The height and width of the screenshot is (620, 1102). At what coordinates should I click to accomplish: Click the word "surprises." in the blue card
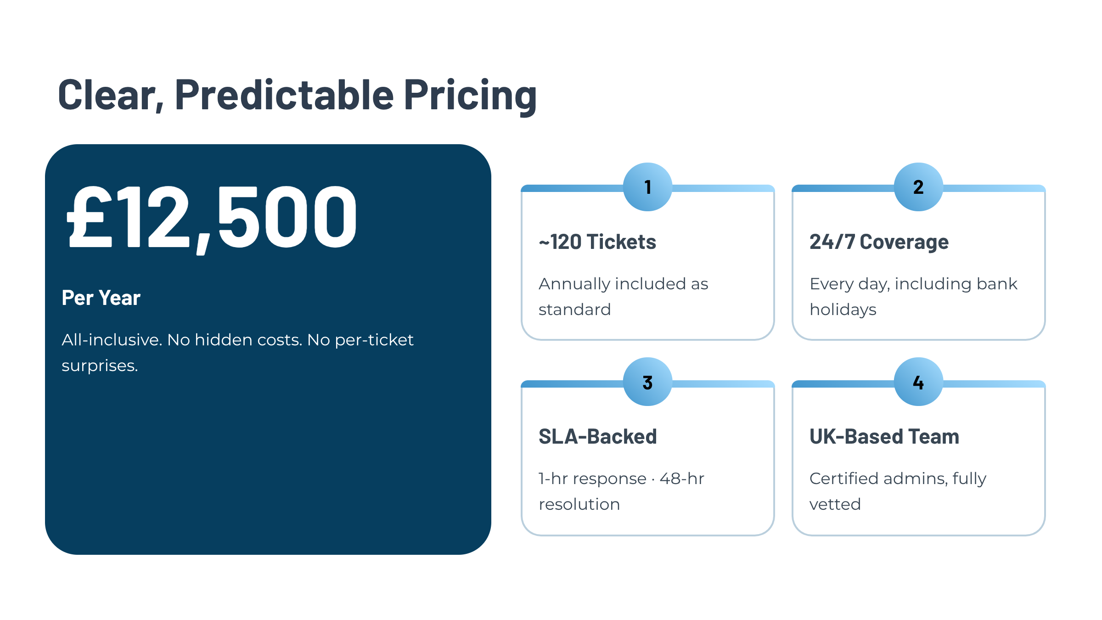point(100,366)
